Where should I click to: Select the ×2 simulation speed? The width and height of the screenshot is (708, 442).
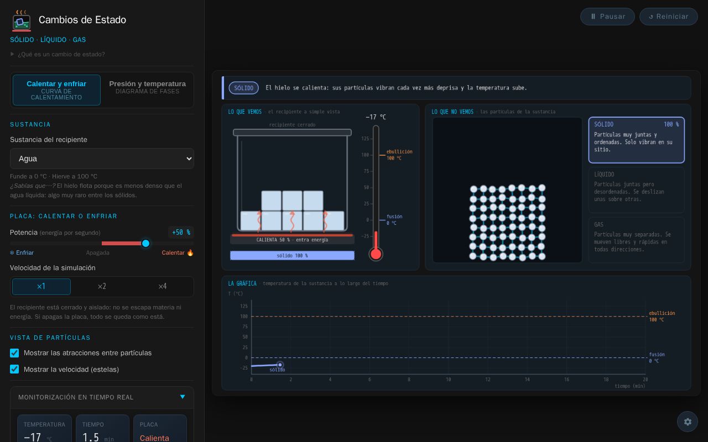(102, 287)
